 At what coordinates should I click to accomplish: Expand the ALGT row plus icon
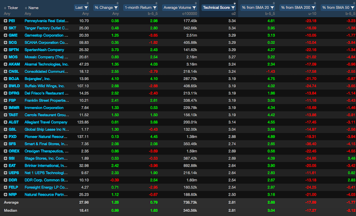[5, 122]
